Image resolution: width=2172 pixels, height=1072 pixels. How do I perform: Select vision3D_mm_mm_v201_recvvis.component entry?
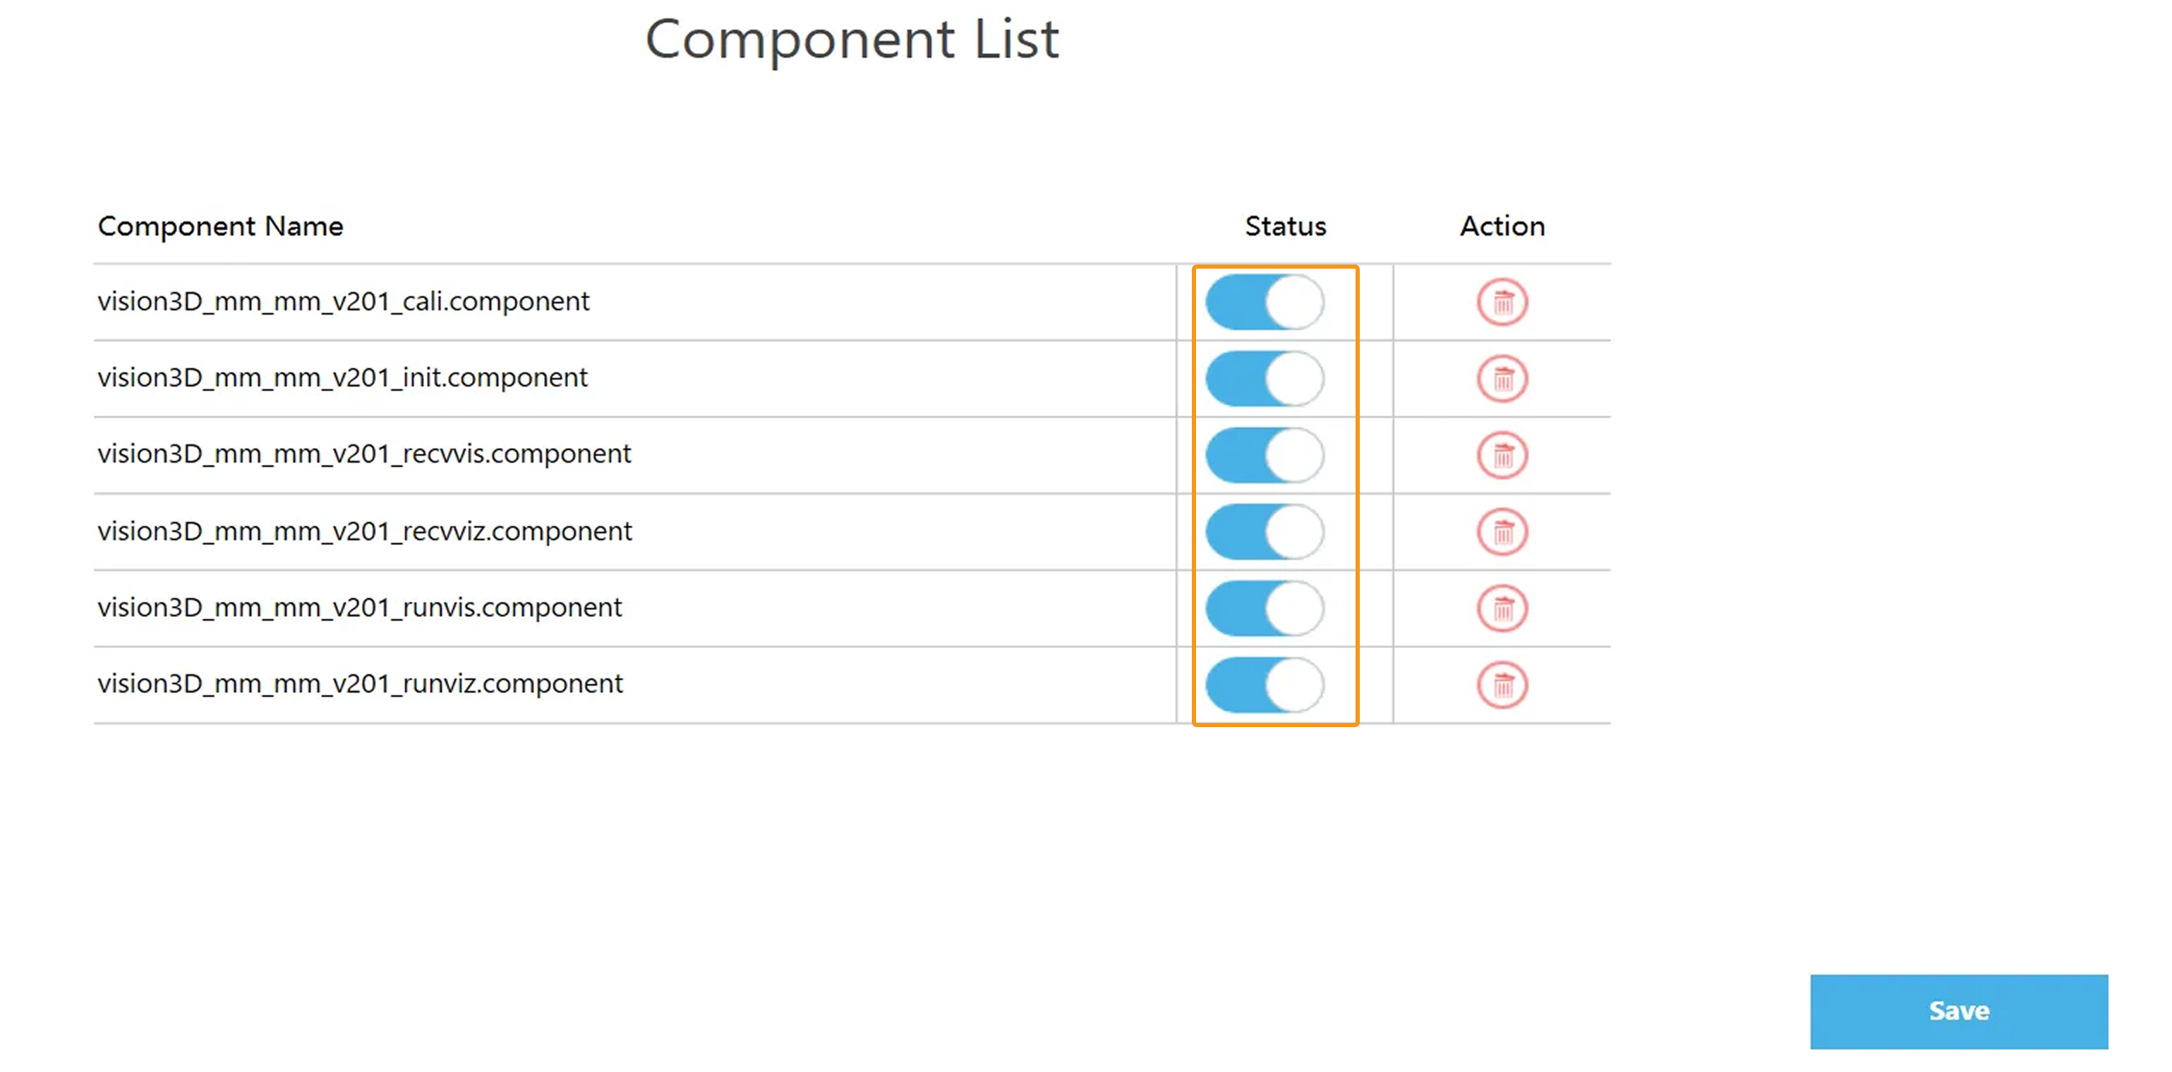tap(363, 453)
